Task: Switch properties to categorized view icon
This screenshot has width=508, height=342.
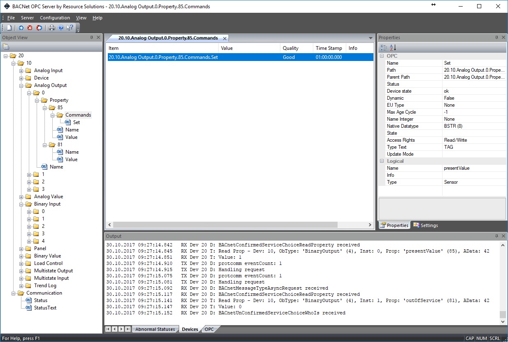Action: click(384, 47)
